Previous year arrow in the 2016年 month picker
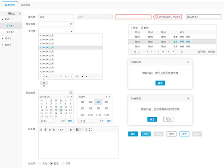This screenshot has height=168, width=224. [x=106, y=97]
